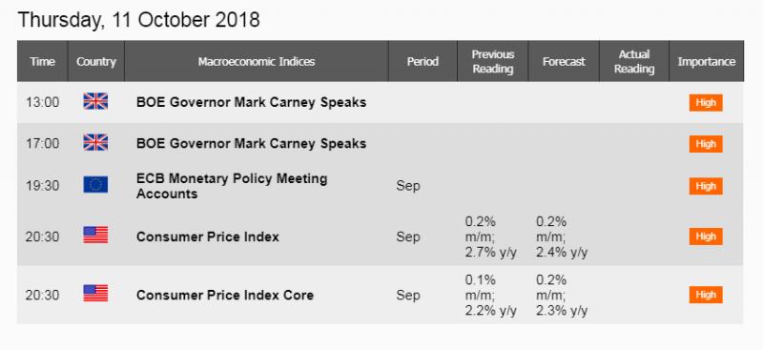Click the Thursday, 11 October 2018 heading
Screen dimensions: 763x350
[138, 20]
